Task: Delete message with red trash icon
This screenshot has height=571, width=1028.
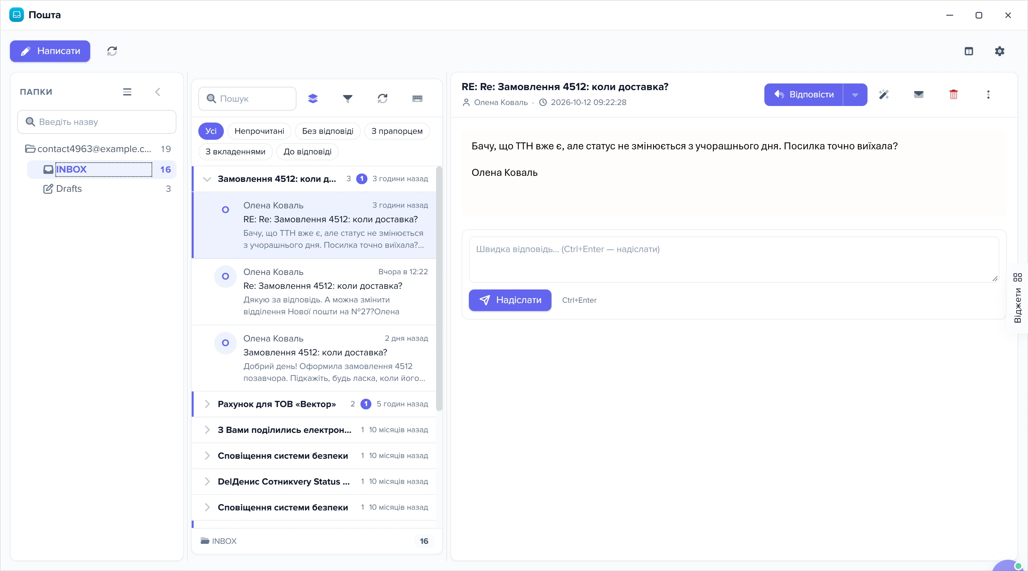Action: pyautogui.click(x=953, y=94)
